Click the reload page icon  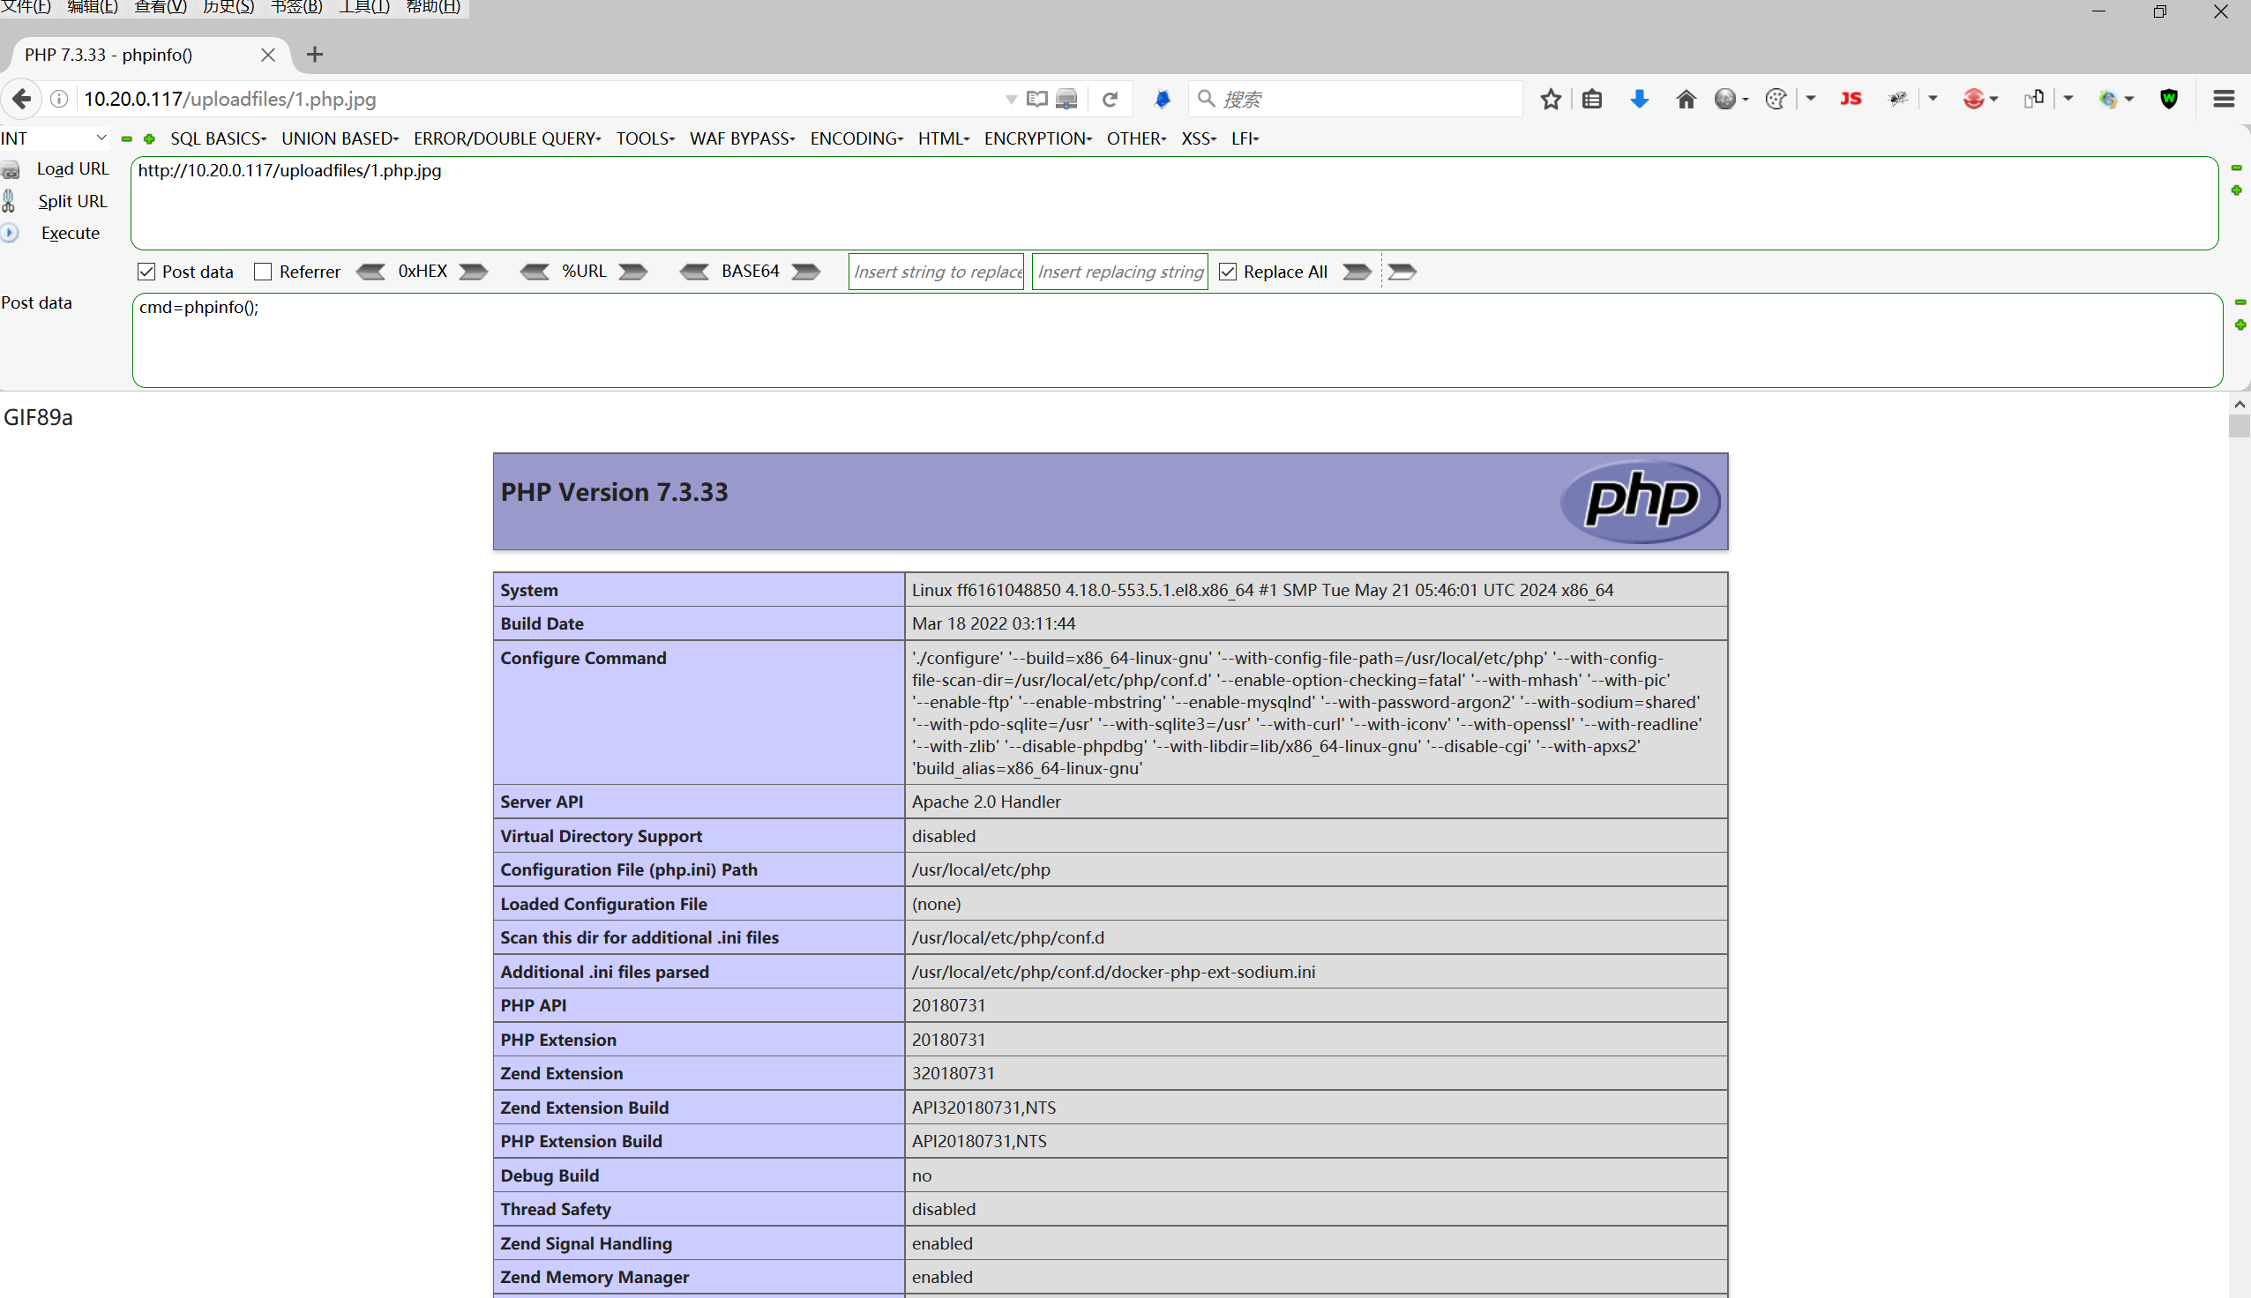(1110, 99)
